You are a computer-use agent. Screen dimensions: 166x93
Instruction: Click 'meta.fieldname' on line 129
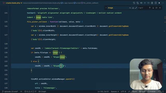coord(90,48)
